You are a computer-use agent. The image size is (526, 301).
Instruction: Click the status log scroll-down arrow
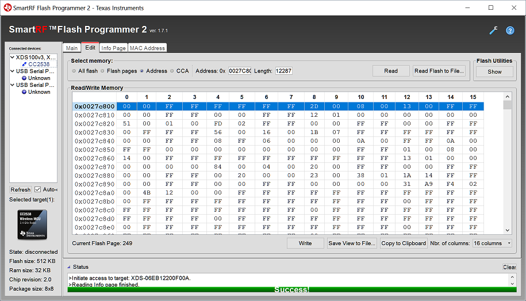point(512,284)
